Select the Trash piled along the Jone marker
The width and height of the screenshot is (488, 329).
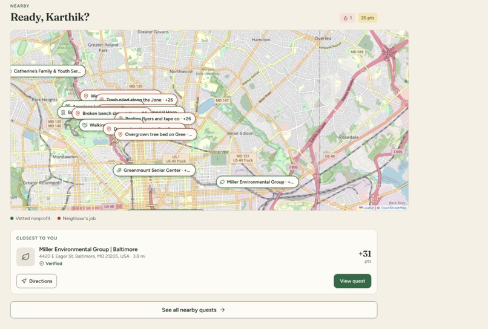pyautogui.click(x=137, y=100)
